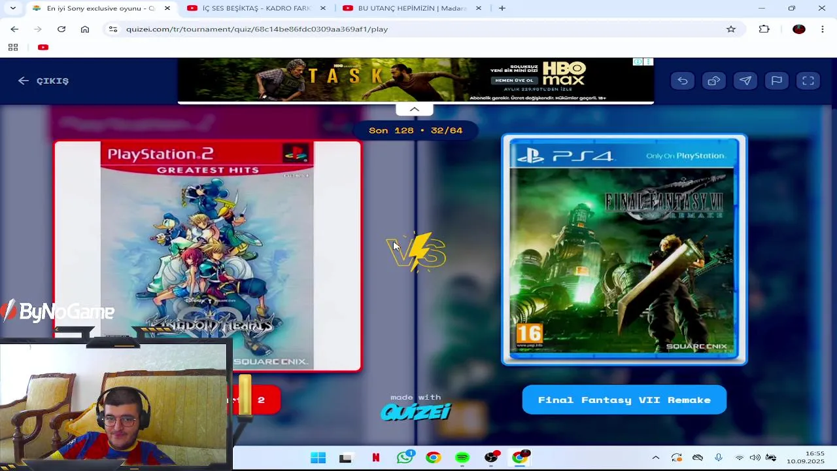Open Netflix from the taskbar

(x=376, y=458)
